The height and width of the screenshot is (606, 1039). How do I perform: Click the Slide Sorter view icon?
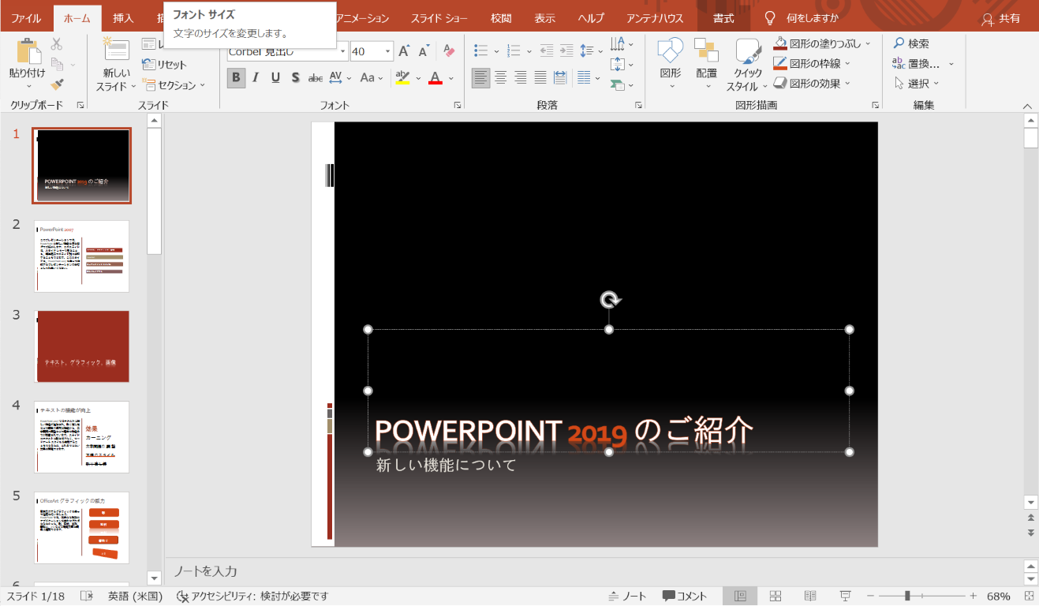click(776, 596)
